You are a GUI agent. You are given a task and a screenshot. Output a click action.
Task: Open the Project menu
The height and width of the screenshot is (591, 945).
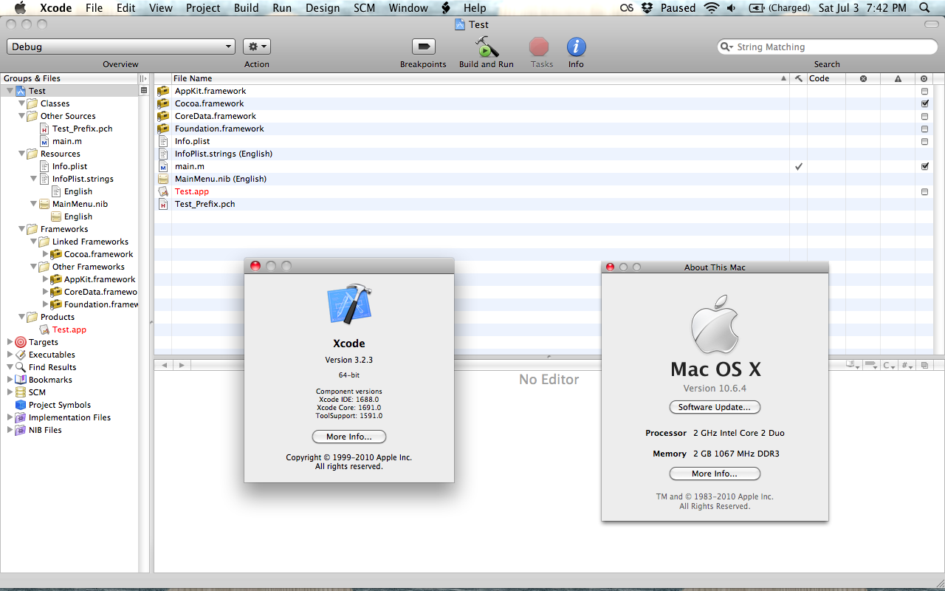(x=203, y=8)
